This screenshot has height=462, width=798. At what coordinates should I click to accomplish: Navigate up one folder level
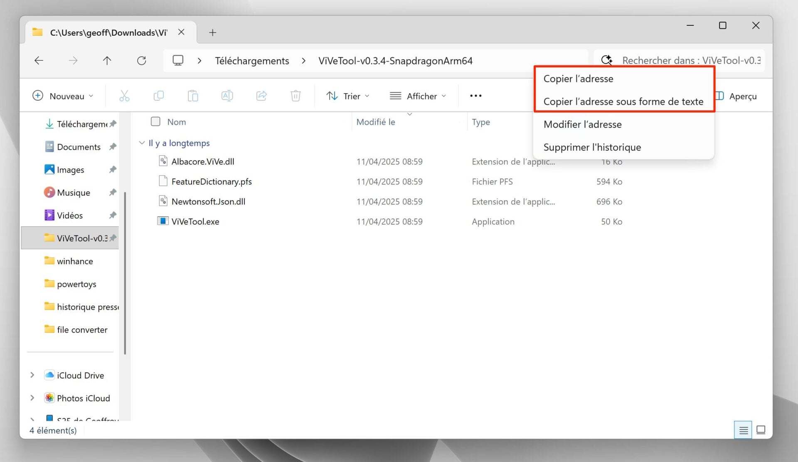(x=107, y=60)
